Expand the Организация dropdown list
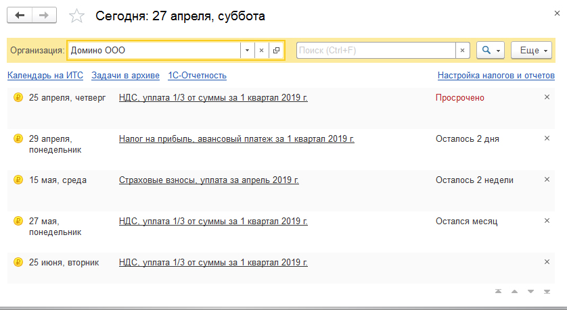Image resolution: width=567 pixels, height=310 pixels. (247, 51)
